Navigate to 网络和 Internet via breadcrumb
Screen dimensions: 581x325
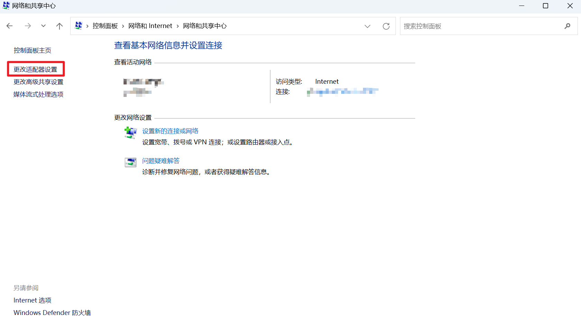coord(150,26)
